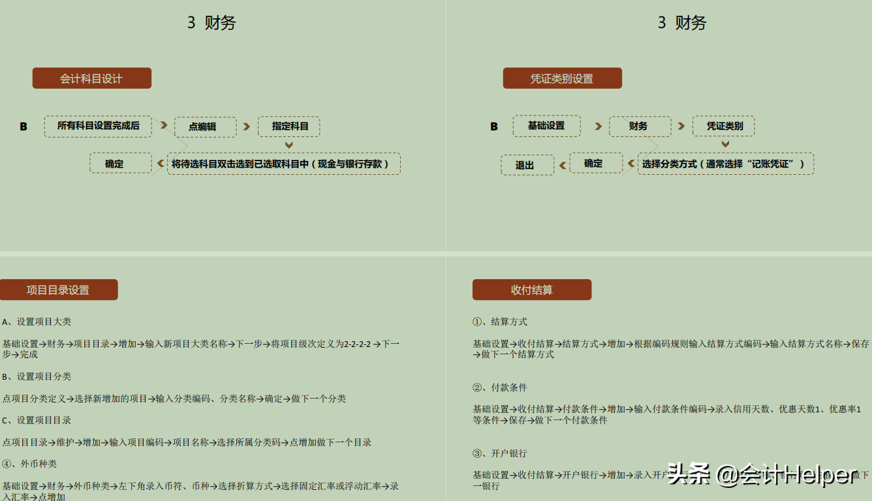Viewport: 872px width, 501px height.
Task: Open the 会计科目设计 section header
Action: point(91,78)
